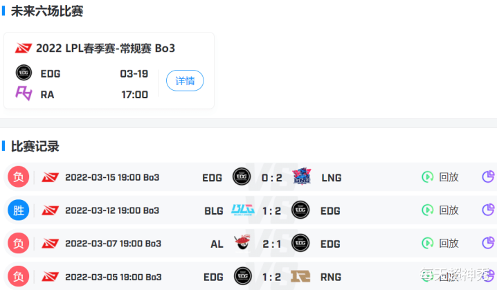The width and height of the screenshot is (497, 290).
Task: Open pie chart stats for AL vs EDG
Action: tap(489, 243)
